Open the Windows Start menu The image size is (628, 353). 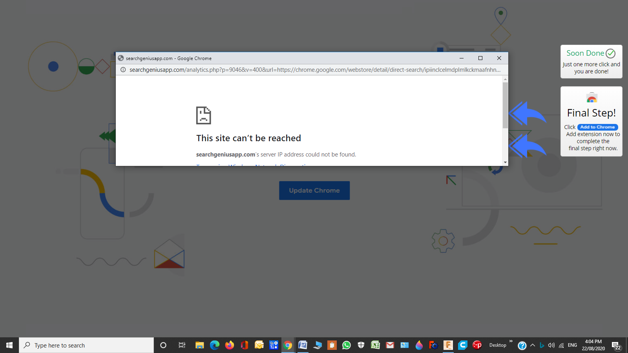click(x=9, y=345)
